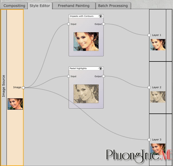Click the Image Source photo thumbnail

tap(15, 104)
